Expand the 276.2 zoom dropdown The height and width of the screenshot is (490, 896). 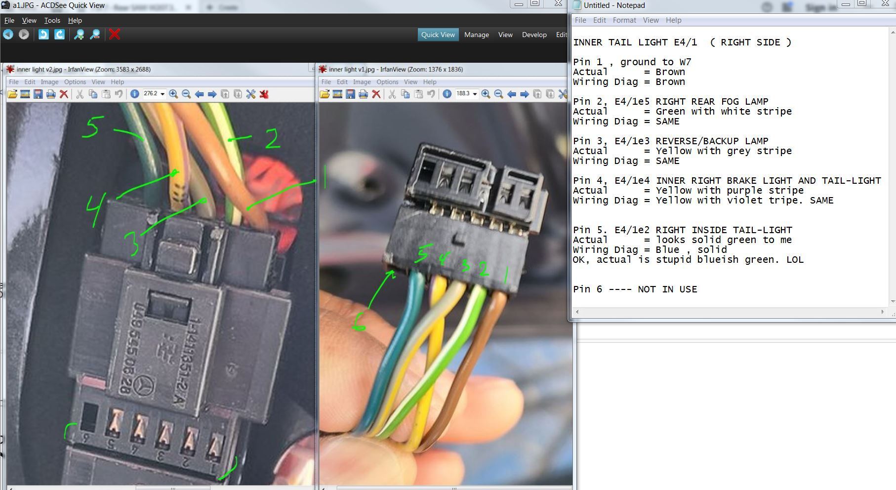point(163,94)
